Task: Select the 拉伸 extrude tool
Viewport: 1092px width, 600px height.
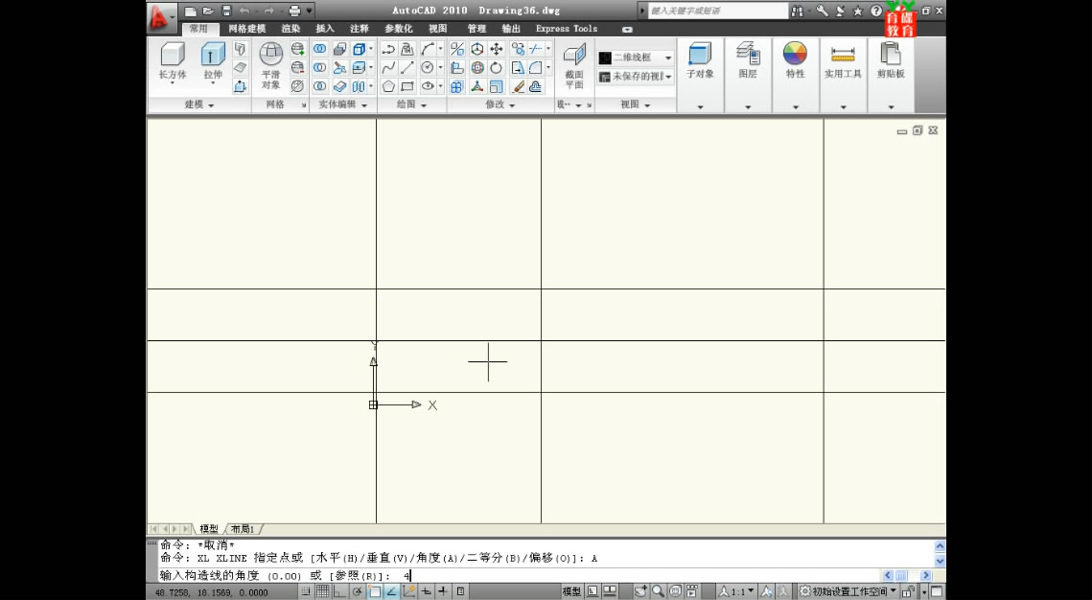Action: 213,61
